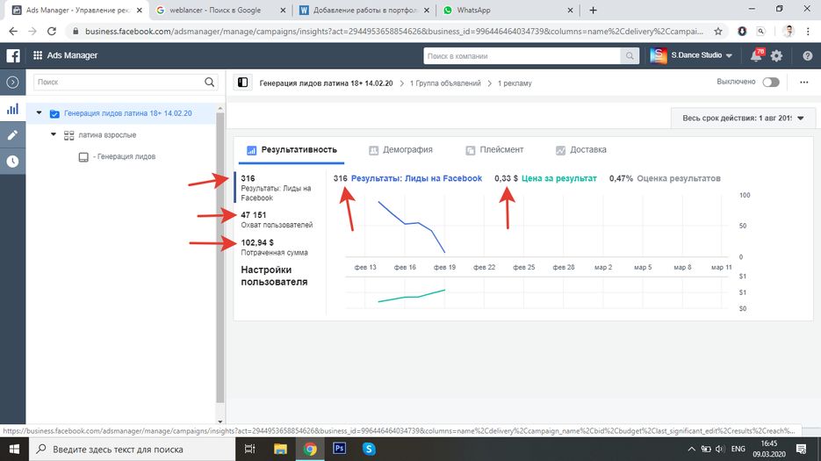Viewport: 821px width, 461px height.
Task: Open the 1 рекламу breadcrumb
Action: pos(515,83)
